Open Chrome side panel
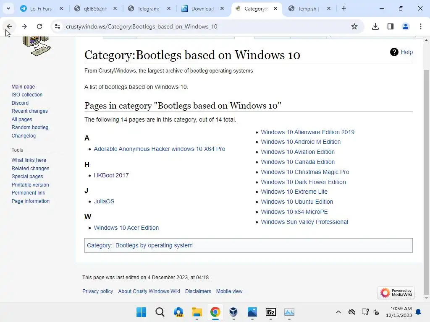Image resolution: width=430 pixels, height=322 pixels. [x=390, y=26]
